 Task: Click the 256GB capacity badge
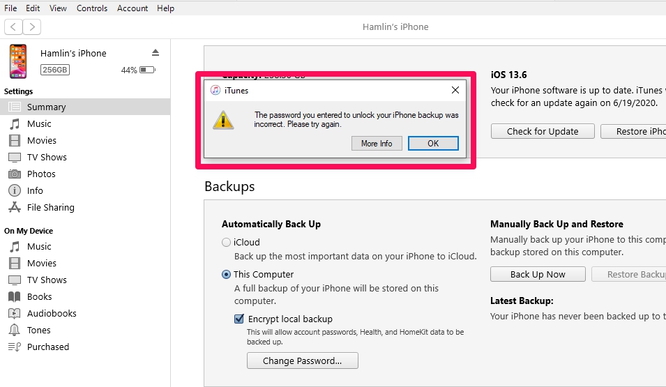(x=55, y=70)
